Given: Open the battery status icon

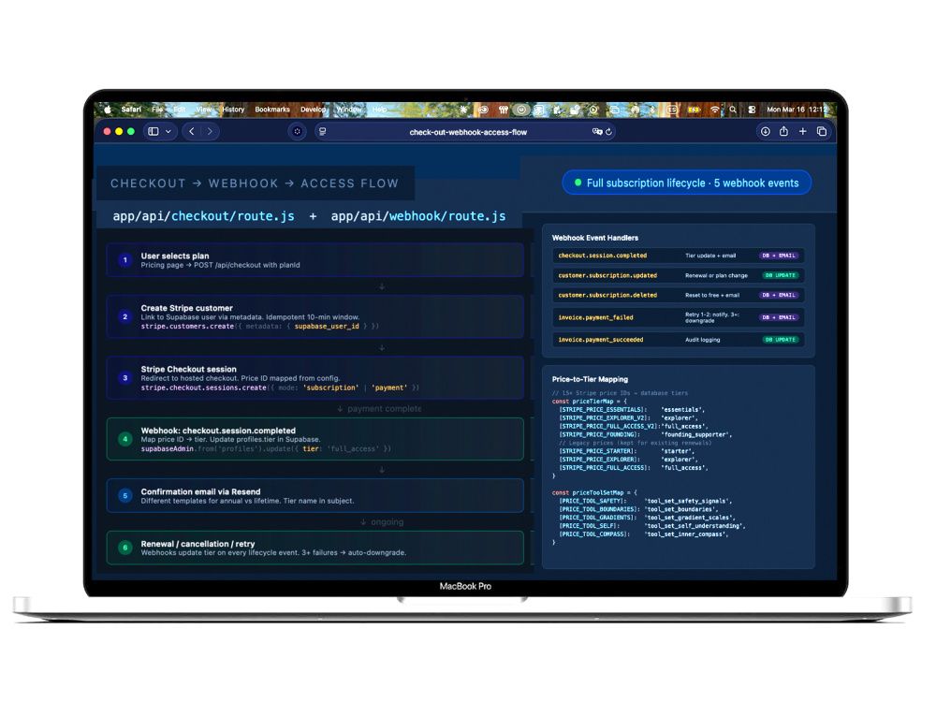Looking at the screenshot, I should click(x=694, y=110).
